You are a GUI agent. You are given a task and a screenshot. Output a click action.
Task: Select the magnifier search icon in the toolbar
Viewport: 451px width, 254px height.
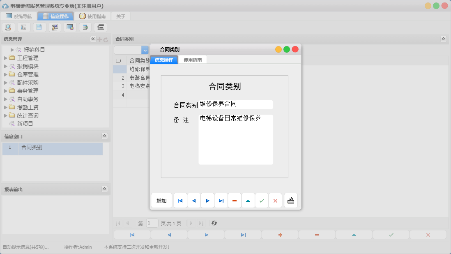point(8,27)
